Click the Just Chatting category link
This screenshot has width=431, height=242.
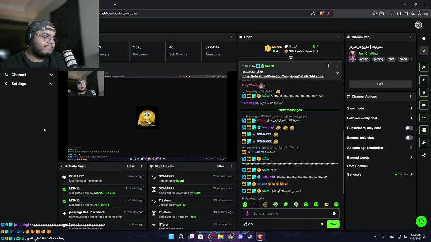368,53
